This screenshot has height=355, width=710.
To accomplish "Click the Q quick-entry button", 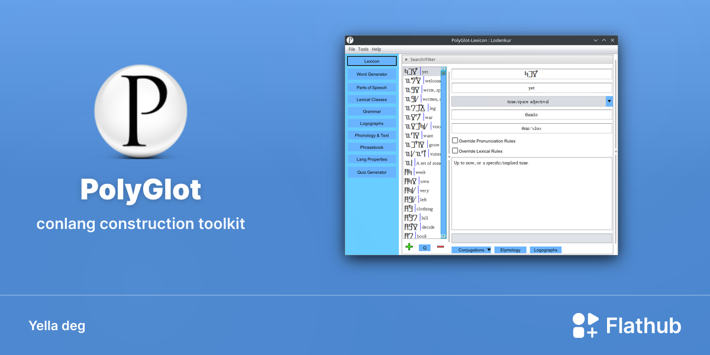I will (424, 248).
